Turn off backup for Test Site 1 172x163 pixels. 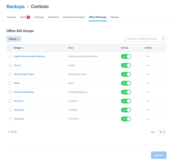click(x=126, y=101)
